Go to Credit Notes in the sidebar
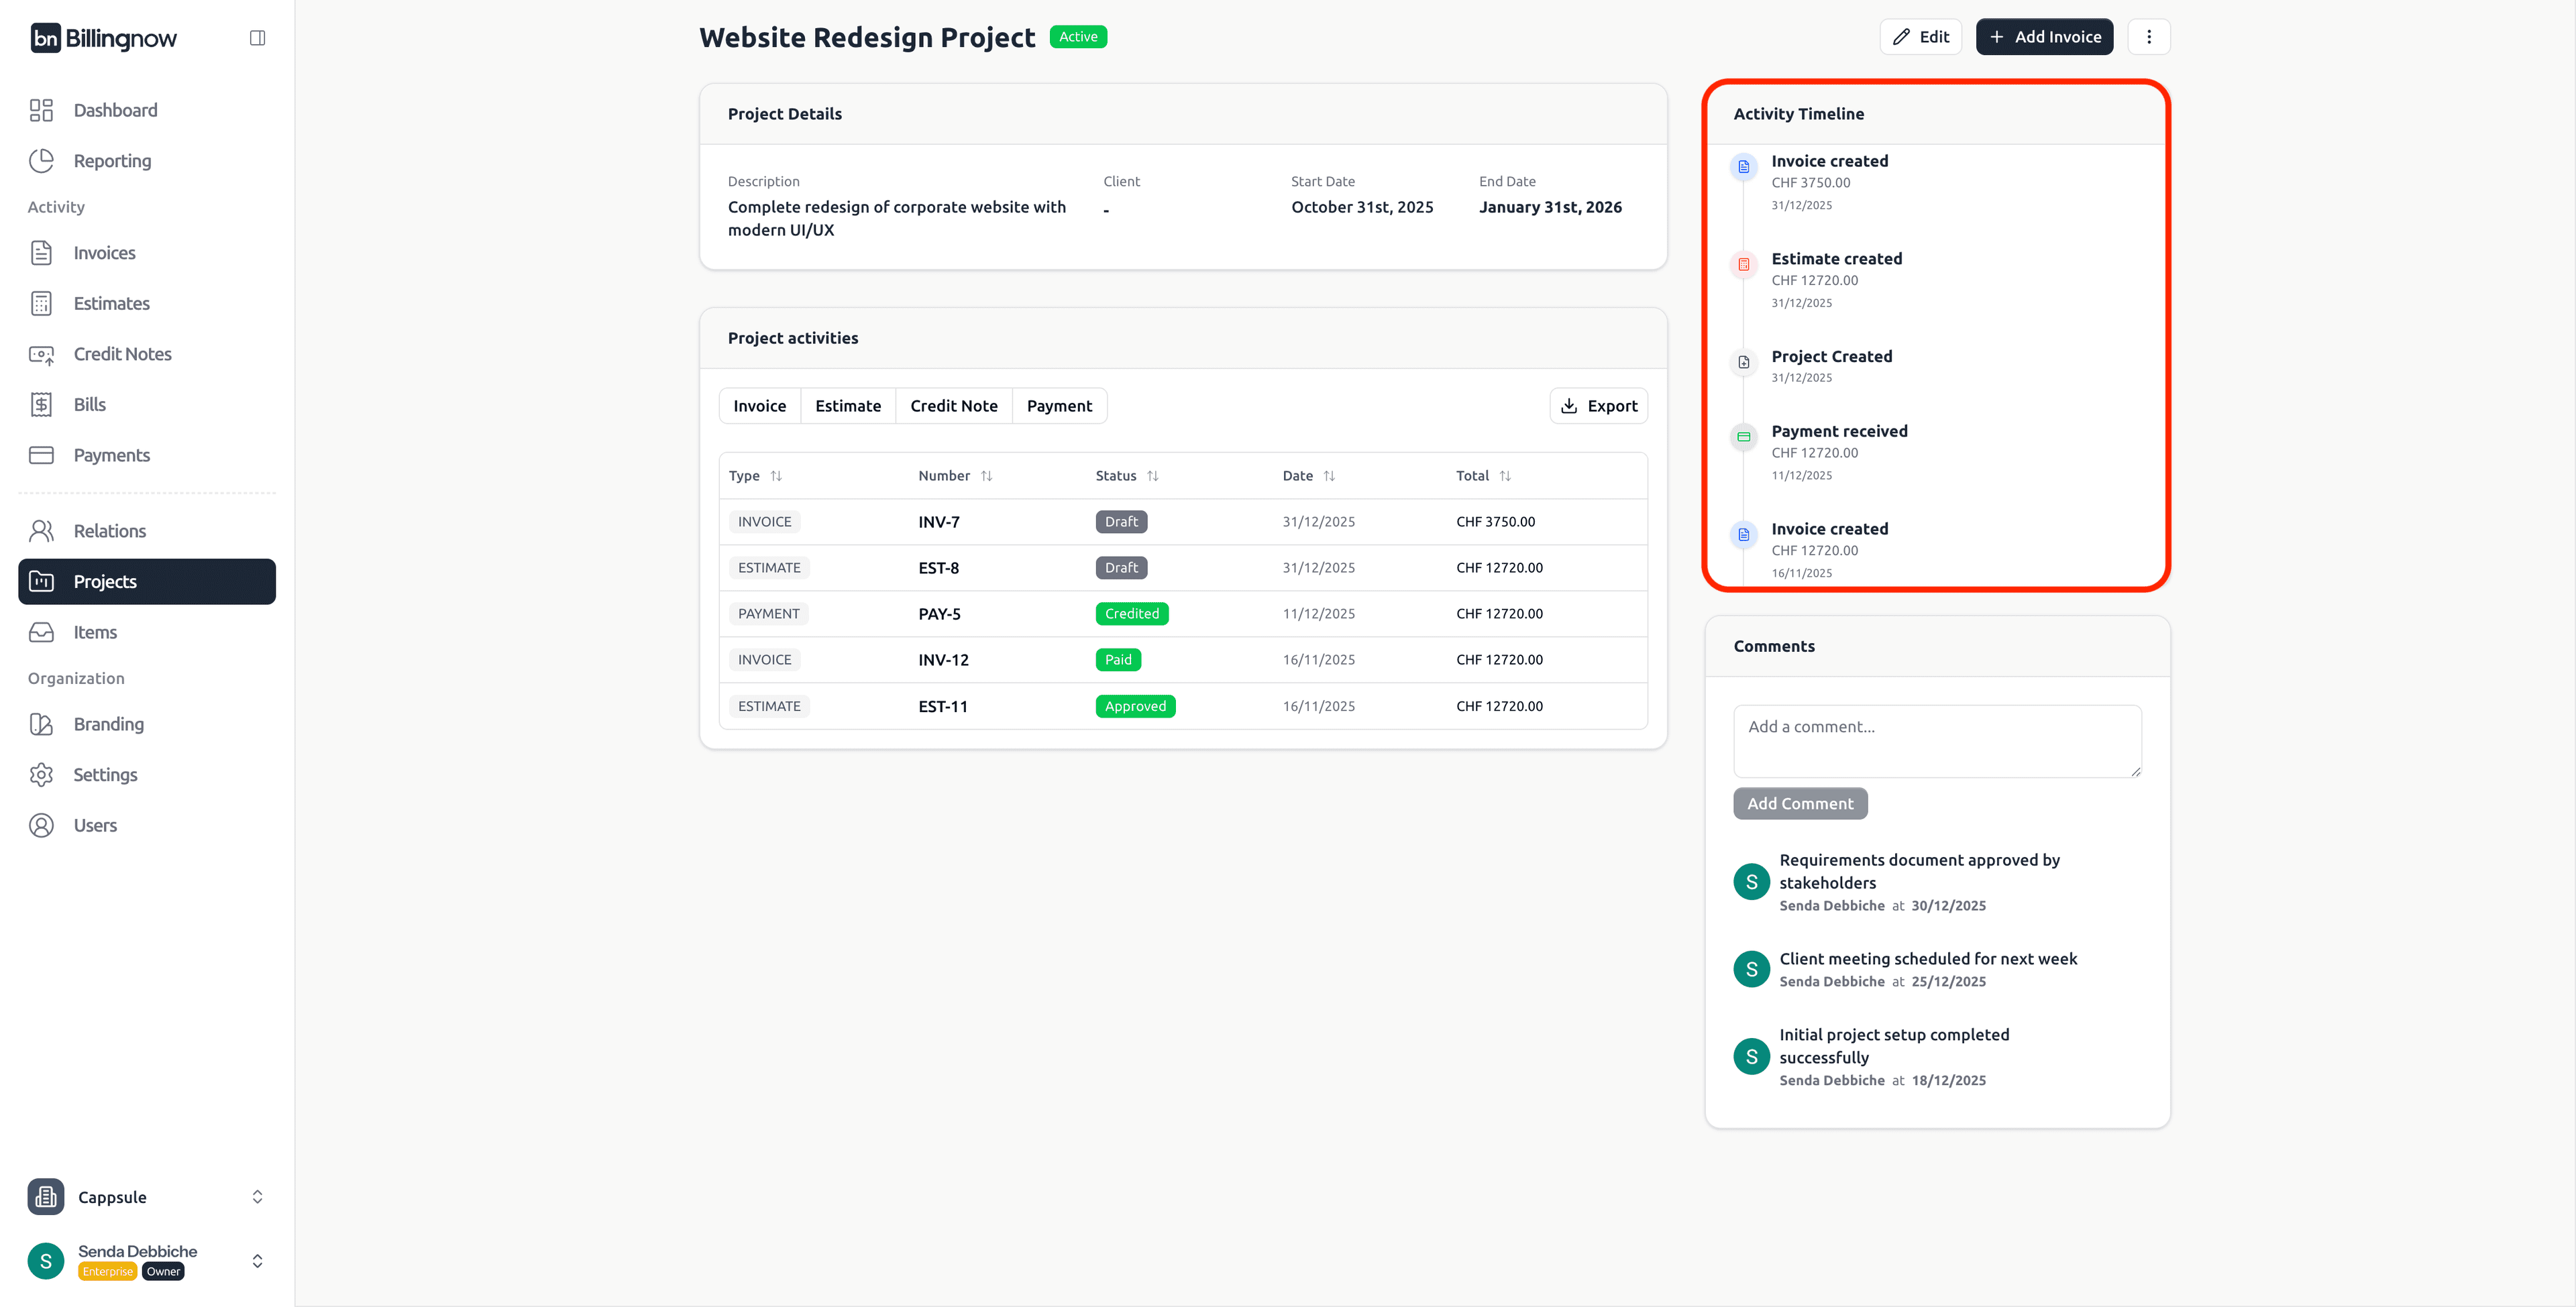 [x=122, y=354]
